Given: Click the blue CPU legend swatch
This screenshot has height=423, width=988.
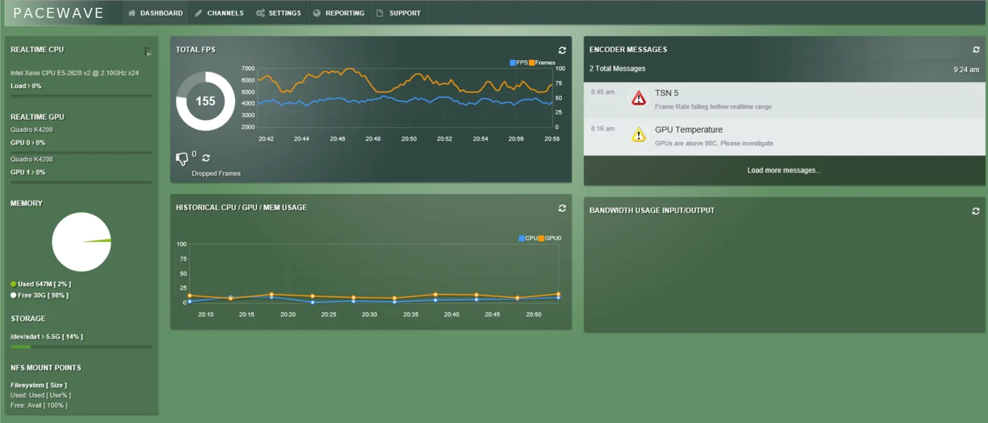Looking at the screenshot, I should point(522,239).
